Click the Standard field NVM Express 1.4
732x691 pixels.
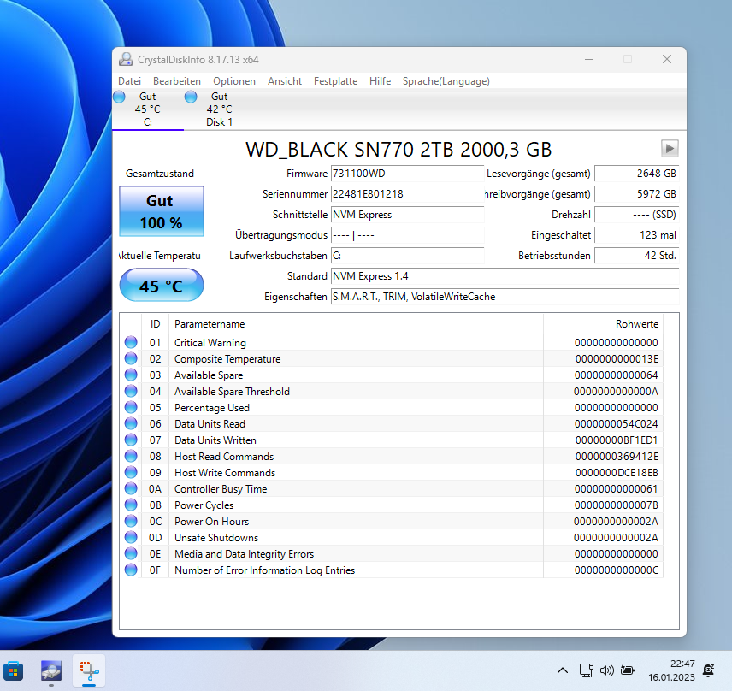click(x=505, y=276)
